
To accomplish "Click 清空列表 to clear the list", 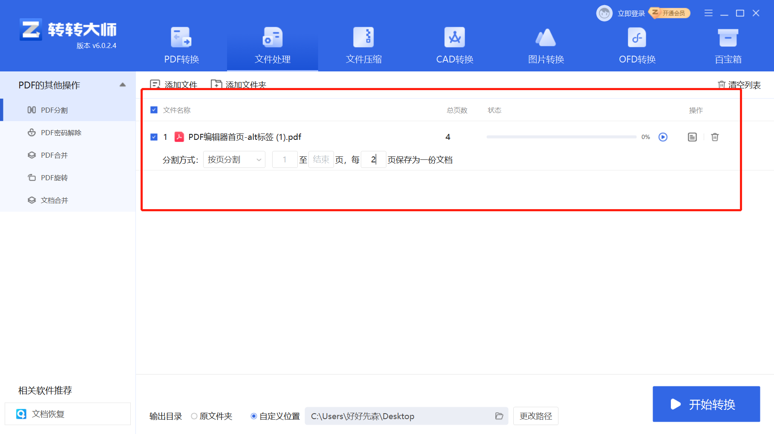I will (739, 85).
